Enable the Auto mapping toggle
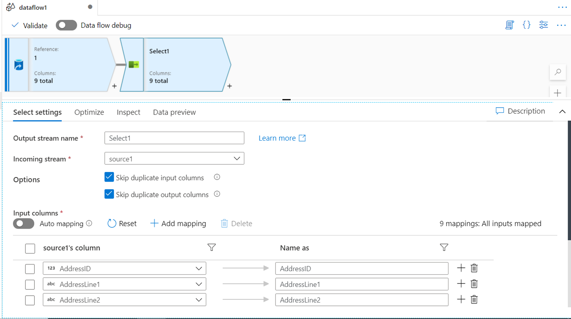571x319 pixels. 24,223
